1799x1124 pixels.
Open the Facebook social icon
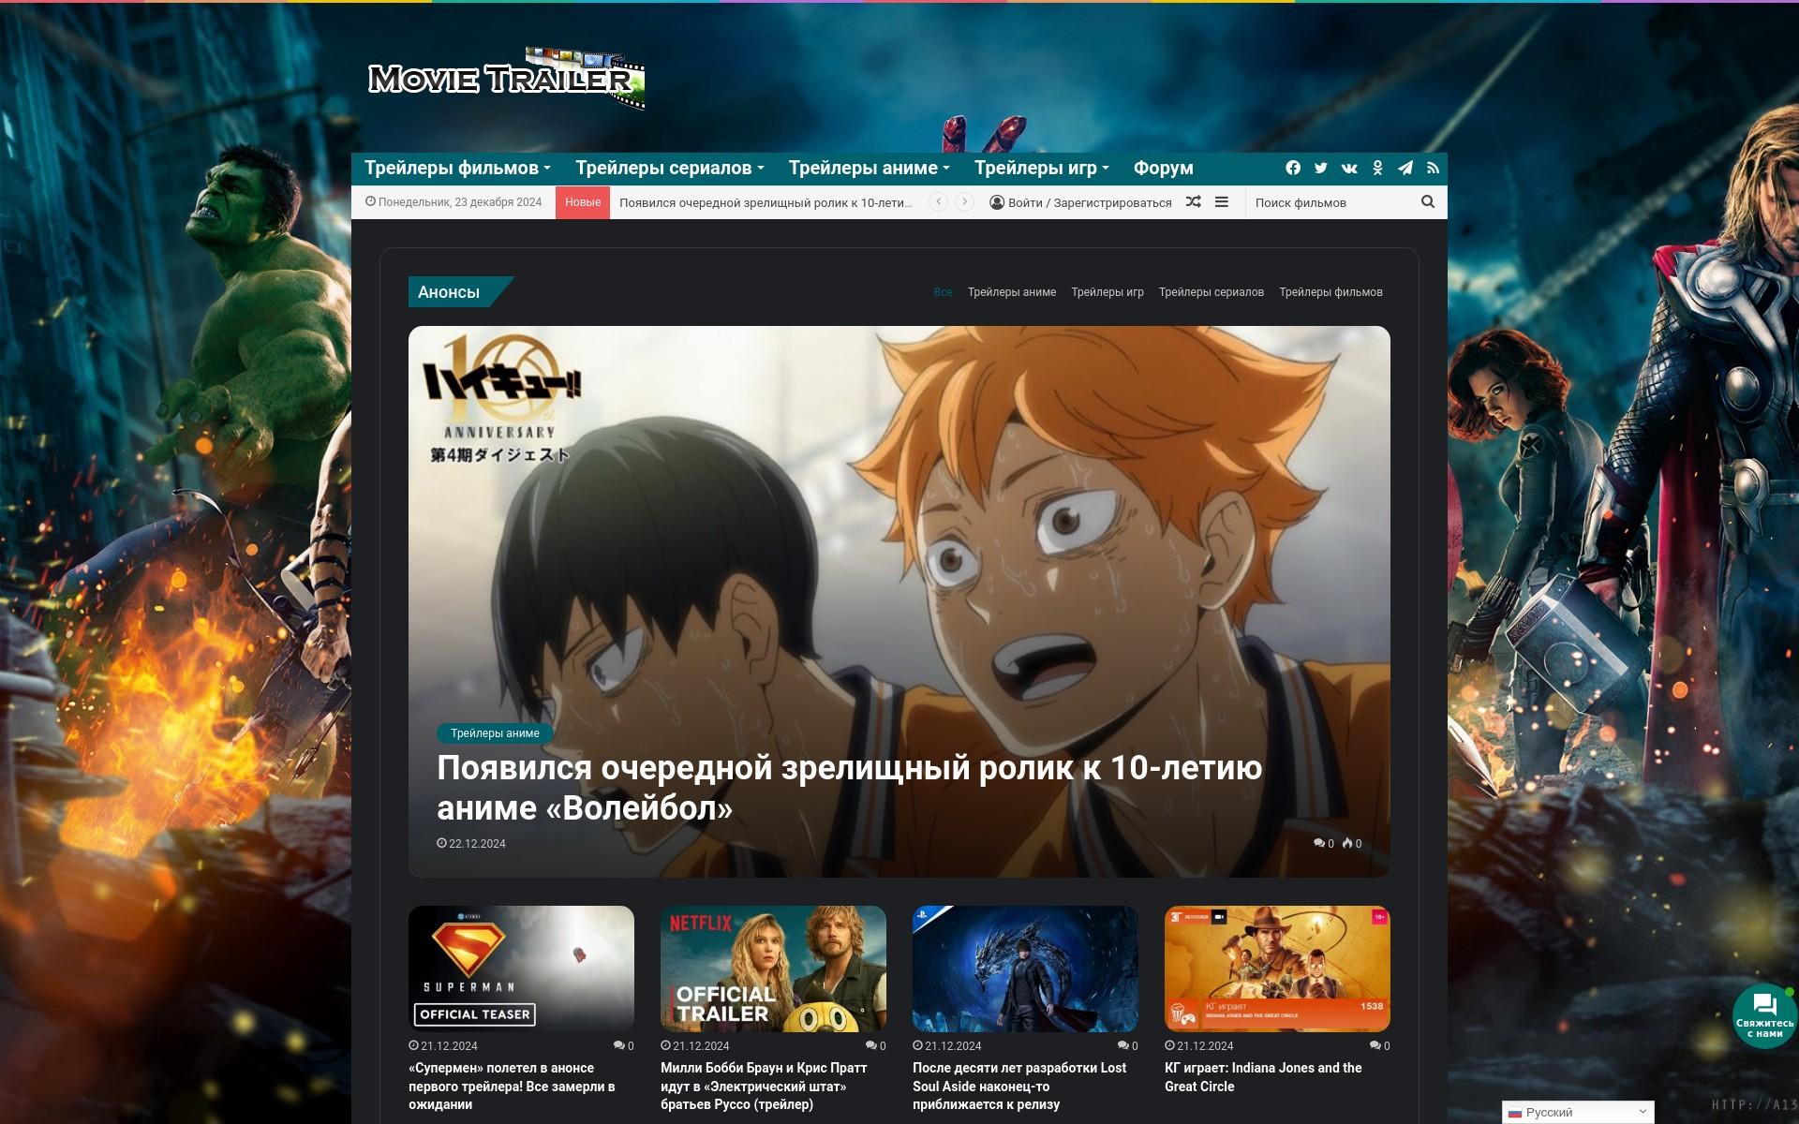pyautogui.click(x=1293, y=168)
